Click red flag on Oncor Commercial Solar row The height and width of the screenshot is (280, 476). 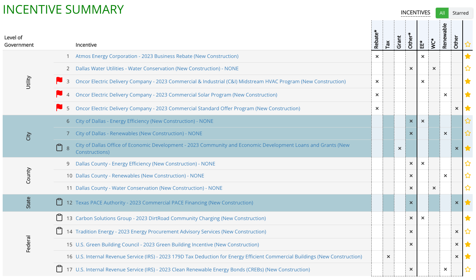(x=59, y=94)
